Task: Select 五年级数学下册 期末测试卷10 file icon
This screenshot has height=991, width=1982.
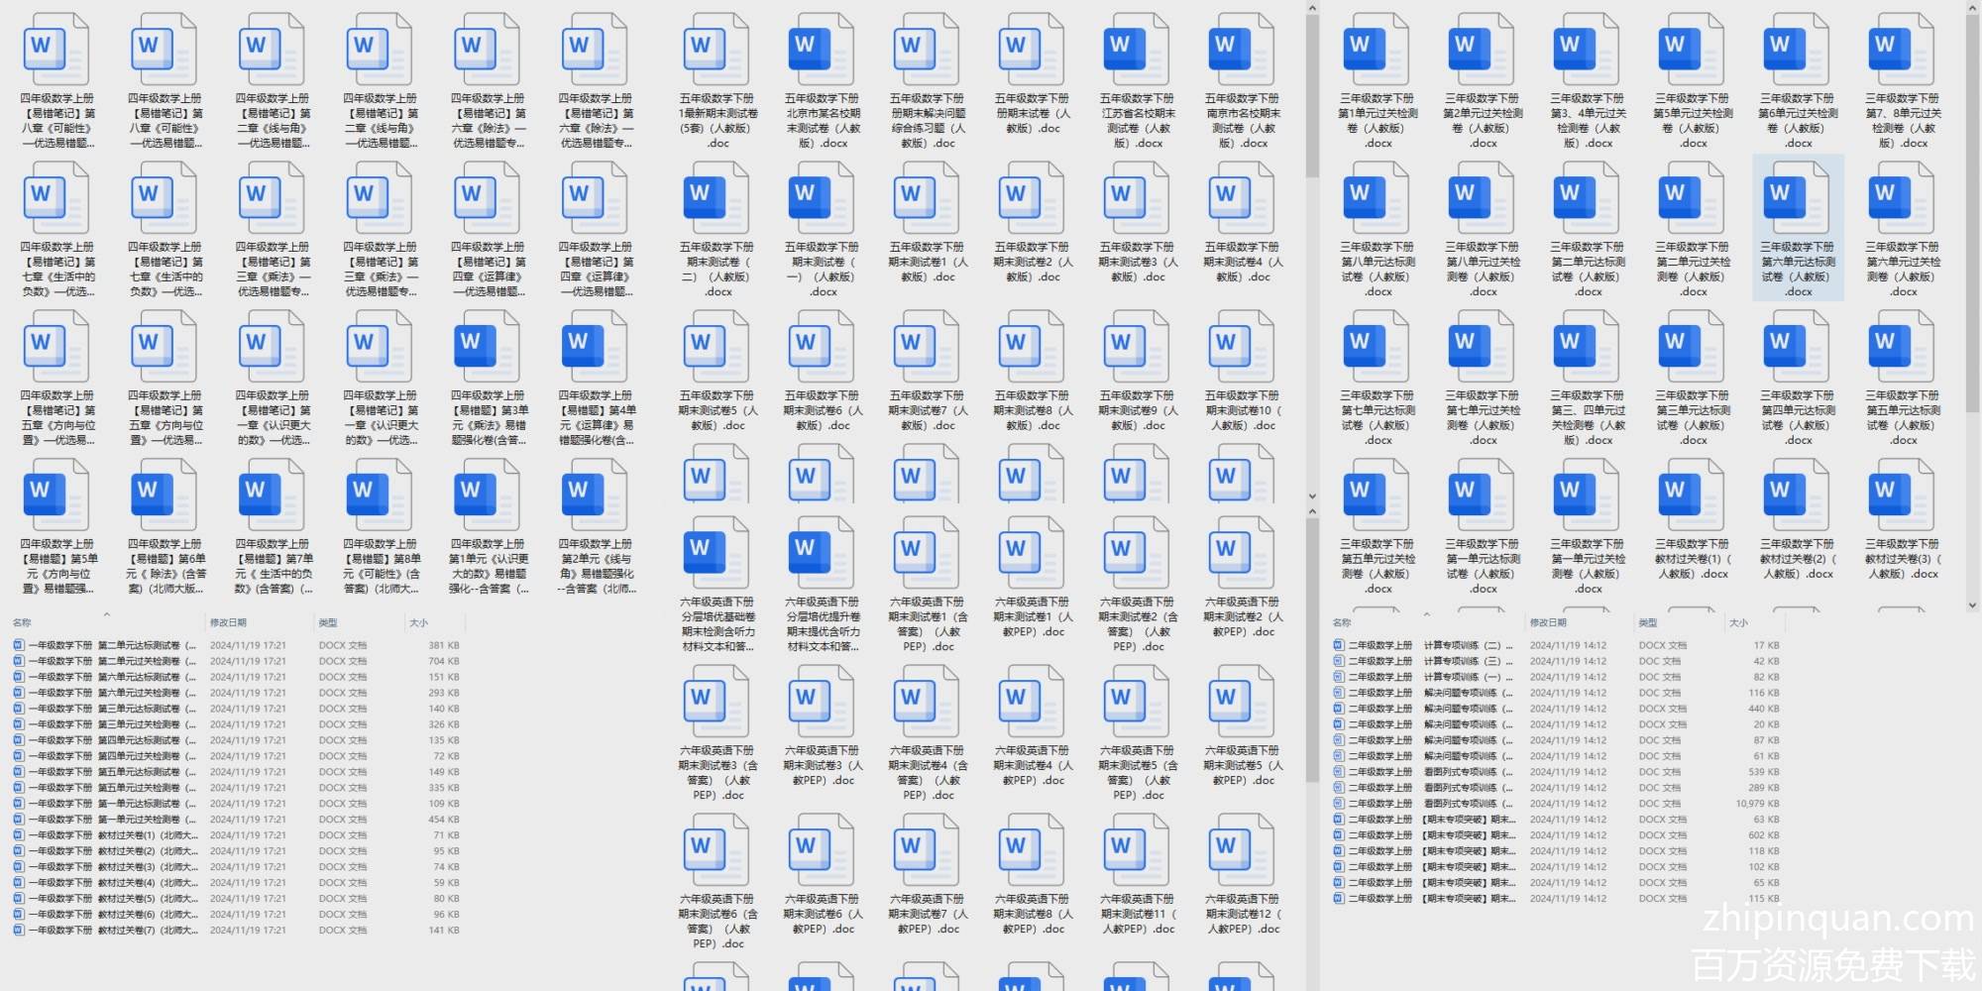Action: (1243, 347)
